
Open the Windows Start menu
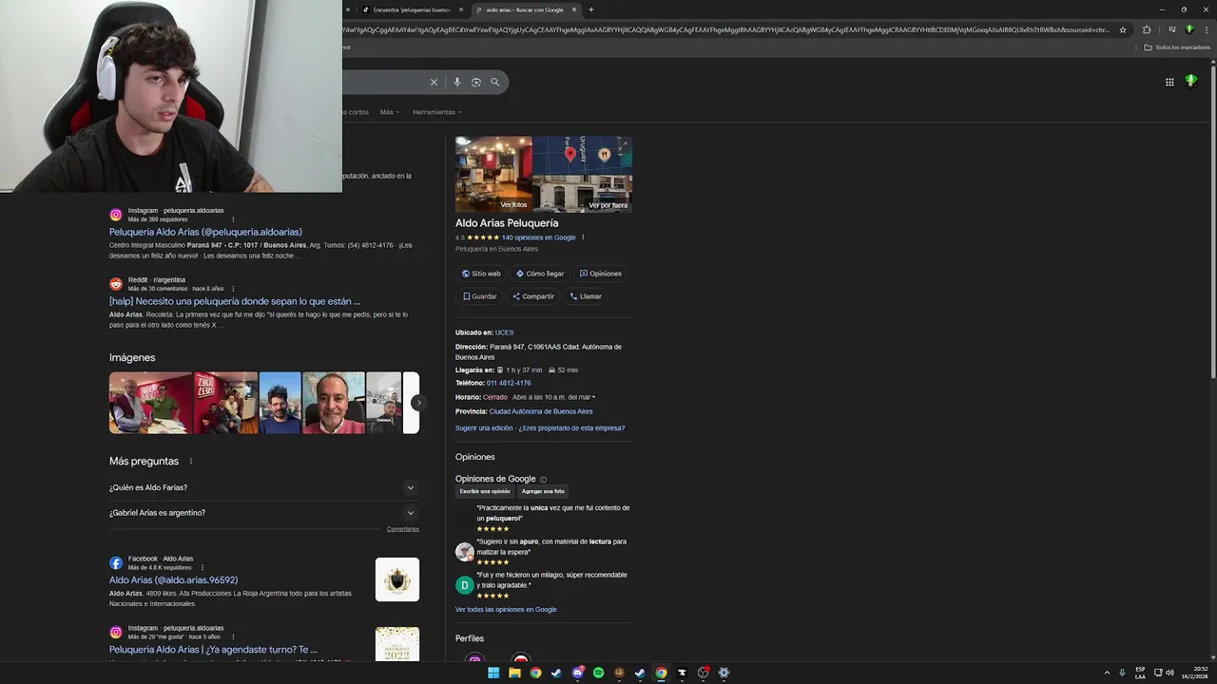coord(493,673)
